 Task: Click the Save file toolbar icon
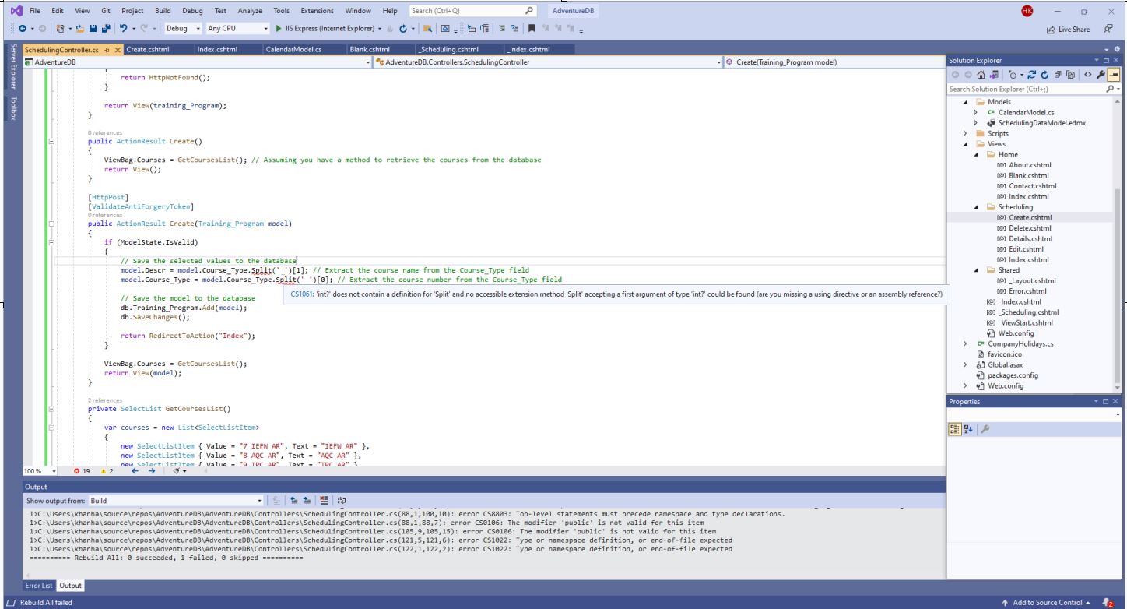(93, 28)
